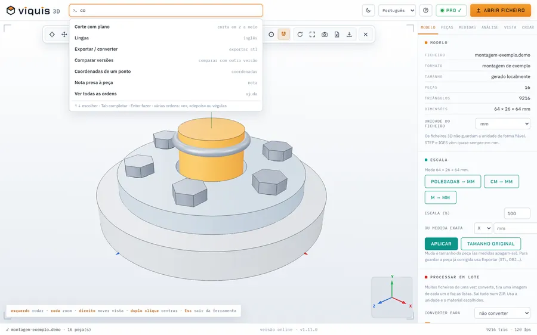Click status bar 'montagem-exemplo.demo · 16 peça(s)'
Image resolution: width=537 pixels, height=335 pixels.
pyautogui.click(x=48, y=330)
